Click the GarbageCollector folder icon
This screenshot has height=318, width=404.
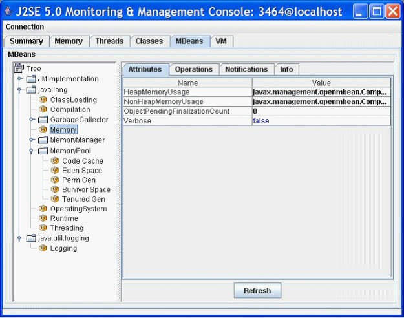pos(43,120)
